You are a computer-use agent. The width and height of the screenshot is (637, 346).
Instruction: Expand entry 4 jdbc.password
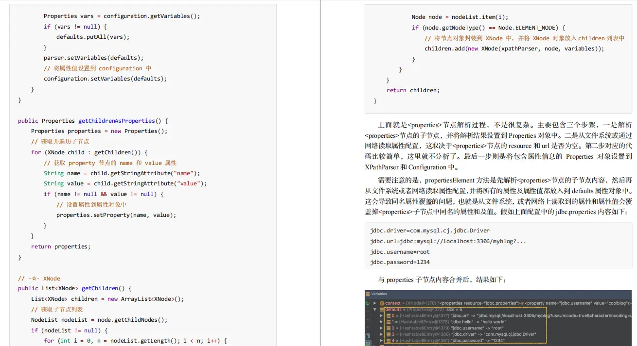[381, 341]
